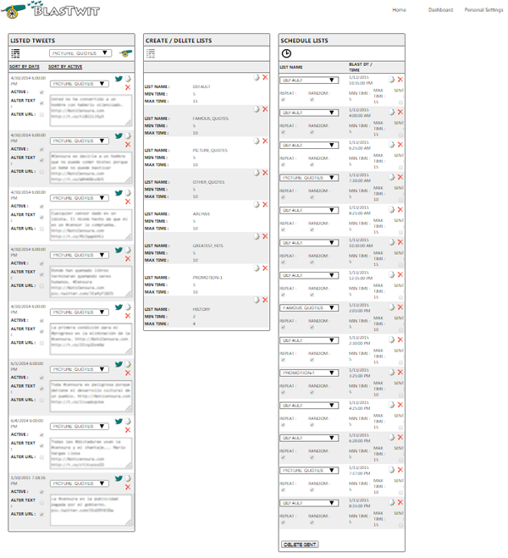Viewport: 508px width, 558px height.
Task: Click the Schedule Lists panel heading
Action: (x=304, y=41)
